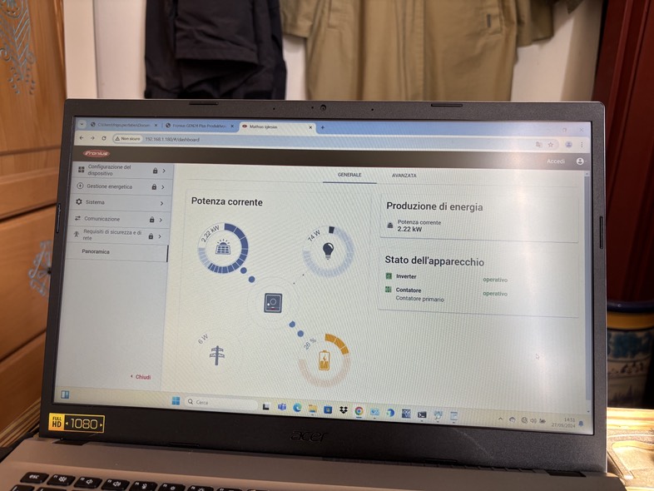
Task: Expand the Sistema section
Action: pos(161,203)
